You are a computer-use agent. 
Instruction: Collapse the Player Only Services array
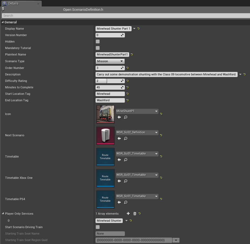pyautogui.click(x=3, y=213)
